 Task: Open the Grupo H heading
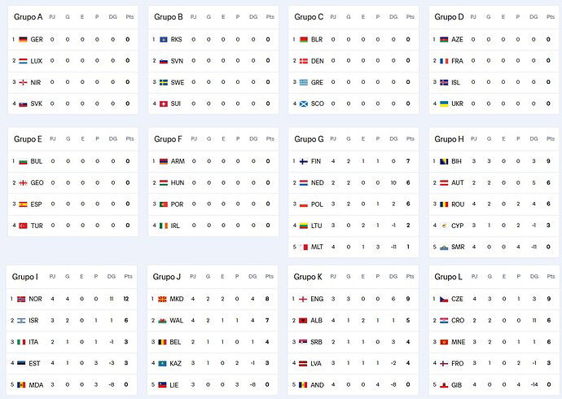[x=449, y=139]
